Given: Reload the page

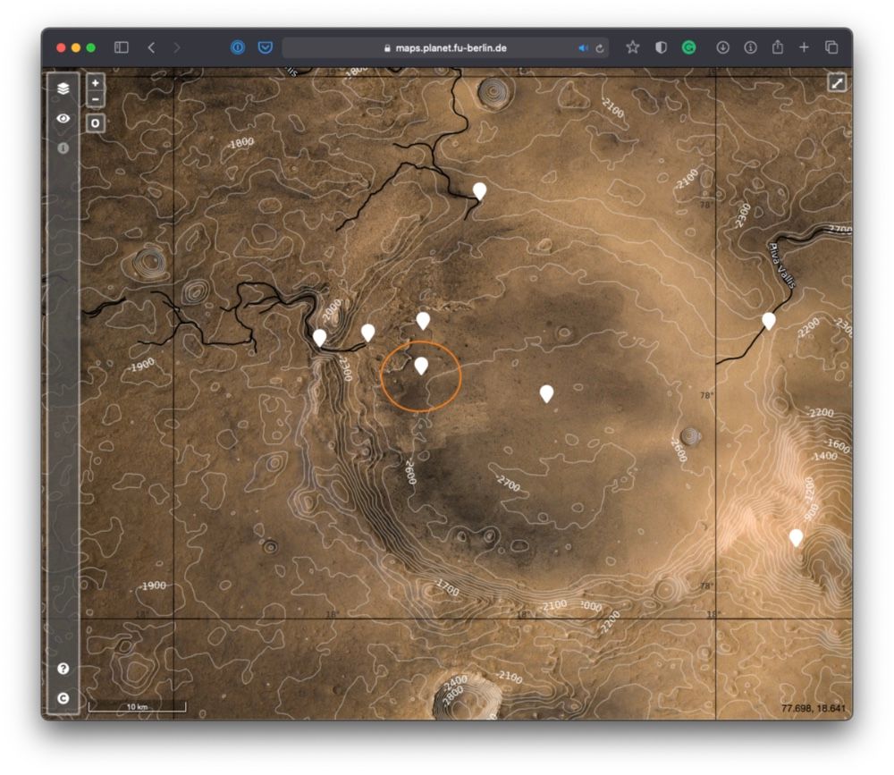Looking at the screenshot, I should pos(600,48).
